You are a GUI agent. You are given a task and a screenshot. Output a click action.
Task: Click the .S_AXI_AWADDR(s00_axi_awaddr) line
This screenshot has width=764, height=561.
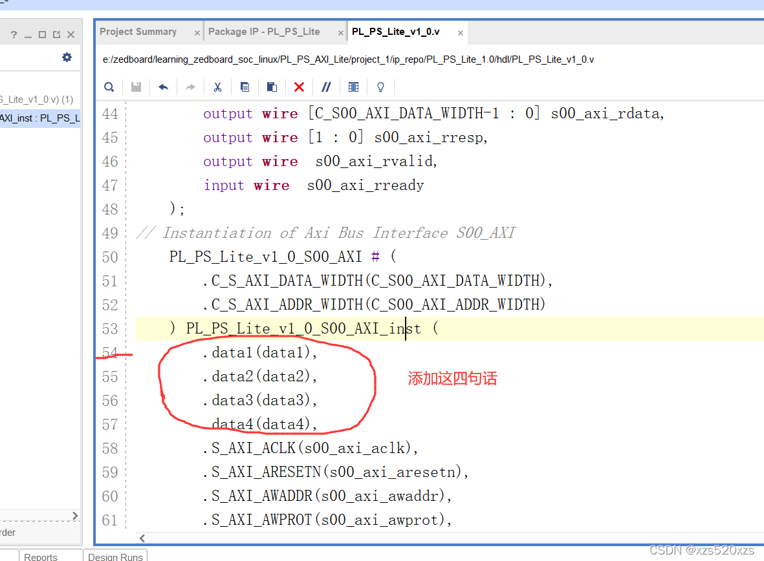point(327,496)
